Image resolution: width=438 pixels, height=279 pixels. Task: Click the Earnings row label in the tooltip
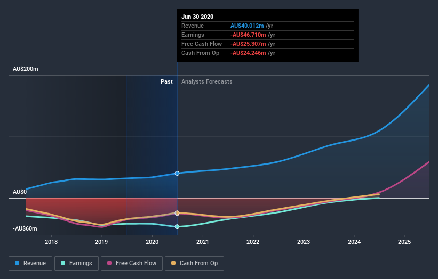click(x=193, y=35)
